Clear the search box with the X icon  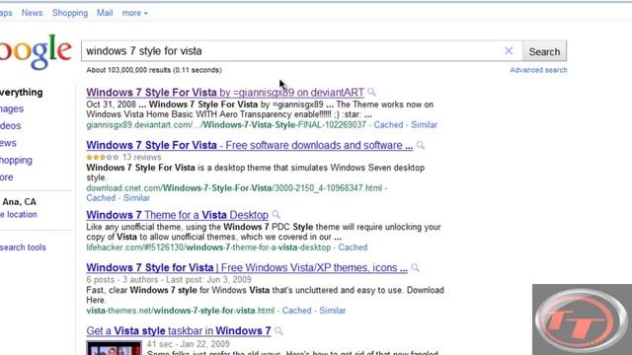[509, 50]
